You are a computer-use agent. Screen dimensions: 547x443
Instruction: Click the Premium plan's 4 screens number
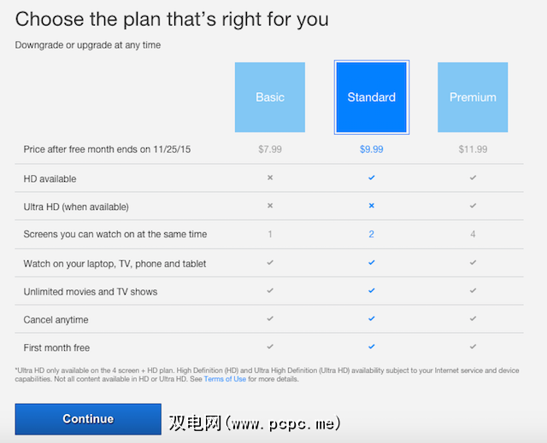point(473,235)
